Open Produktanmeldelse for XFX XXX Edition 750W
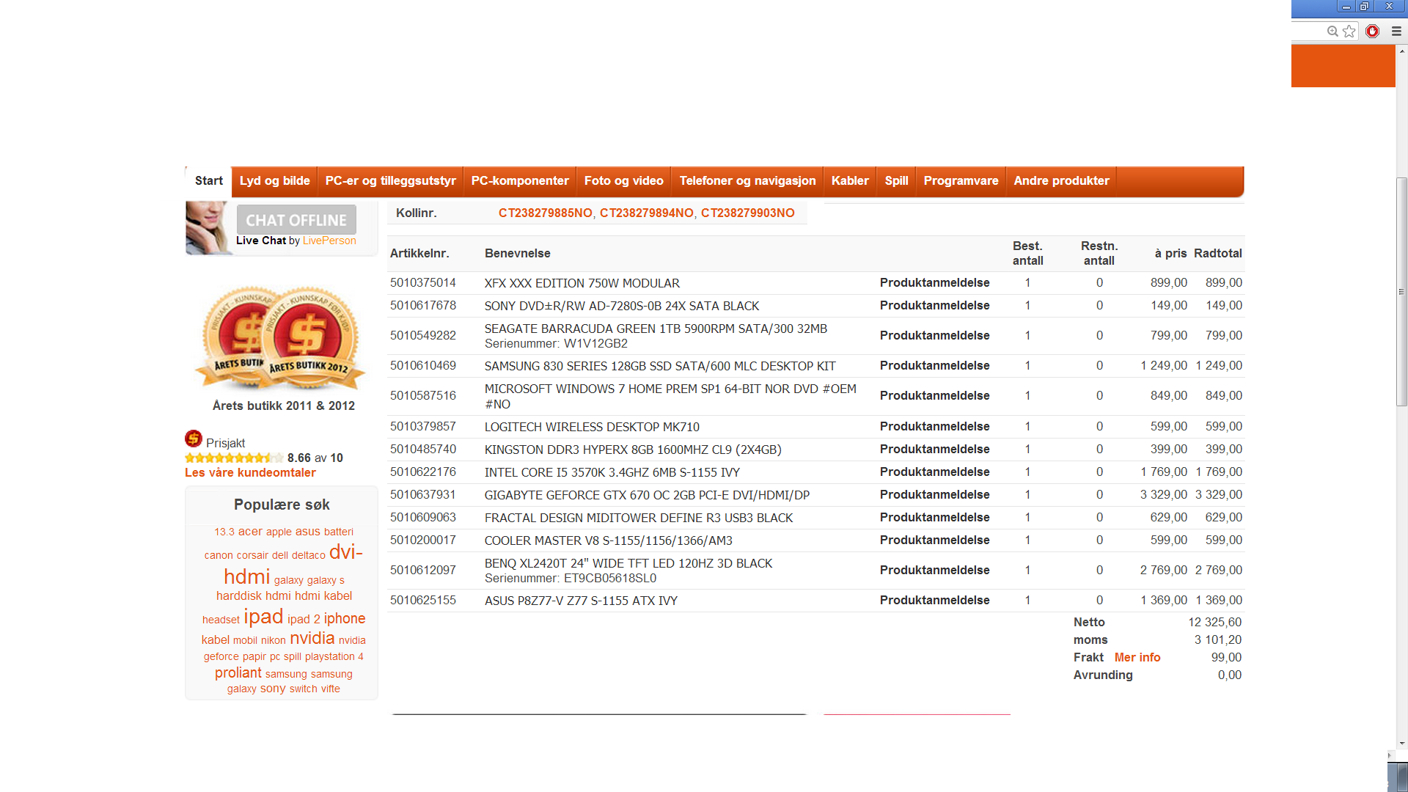The image size is (1408, 792). tap(935, 283)
